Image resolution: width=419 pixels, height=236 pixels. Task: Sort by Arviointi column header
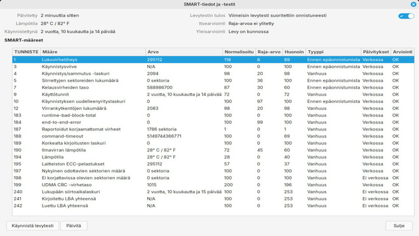(402, 52)
